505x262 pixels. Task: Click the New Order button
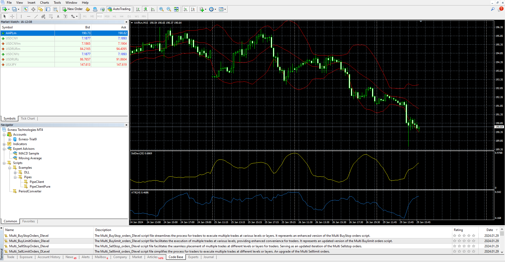[x=72, y=9]
